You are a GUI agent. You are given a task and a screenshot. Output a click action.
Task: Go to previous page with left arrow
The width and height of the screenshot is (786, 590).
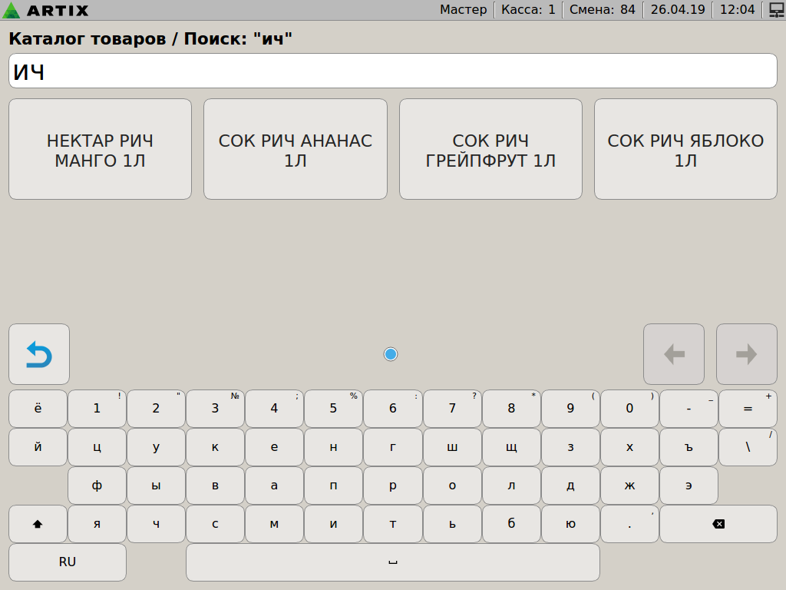coord(673,354)
